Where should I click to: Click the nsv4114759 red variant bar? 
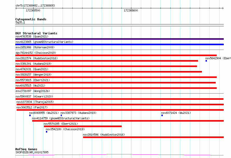pos(128,121)
